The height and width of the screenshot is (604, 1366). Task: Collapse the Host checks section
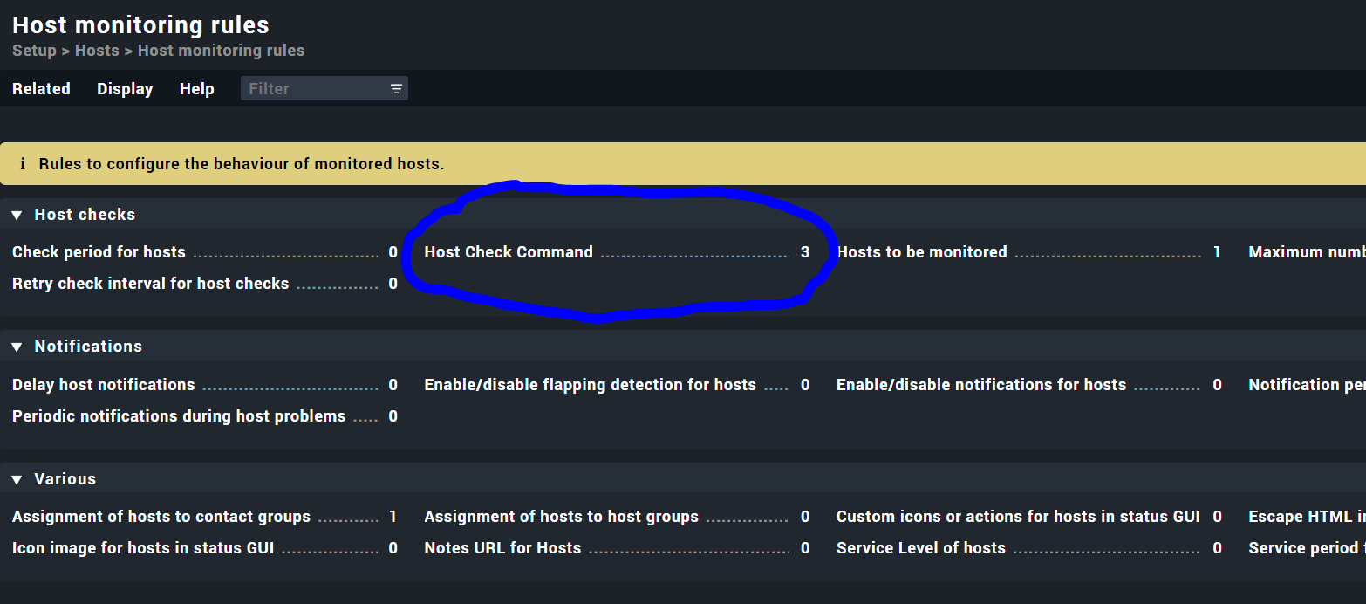click(17, 215)
